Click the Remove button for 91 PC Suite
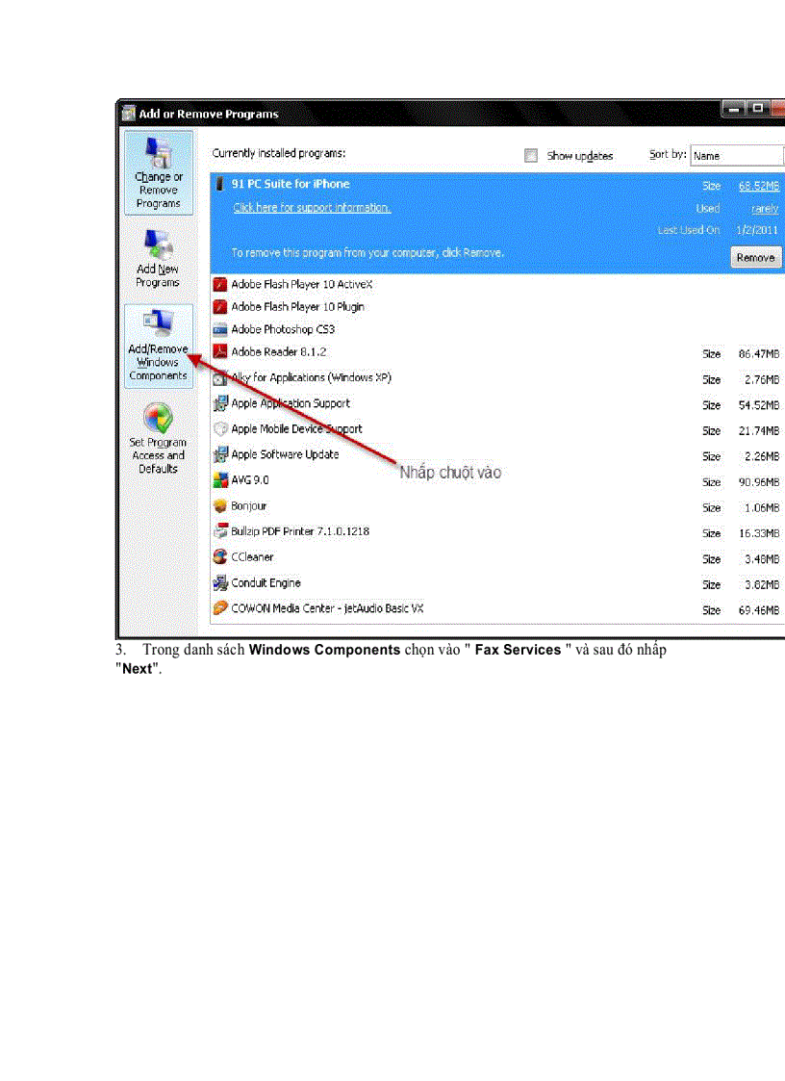Image resolution: width=785 pixels, height=1081 pixels. 755,257
